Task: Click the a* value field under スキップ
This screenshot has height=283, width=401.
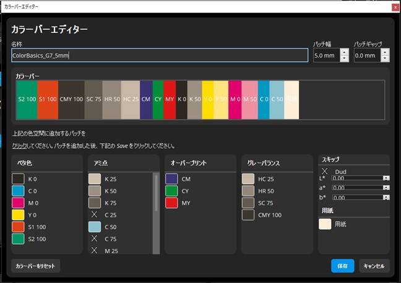Action: [x=357, y=188]
